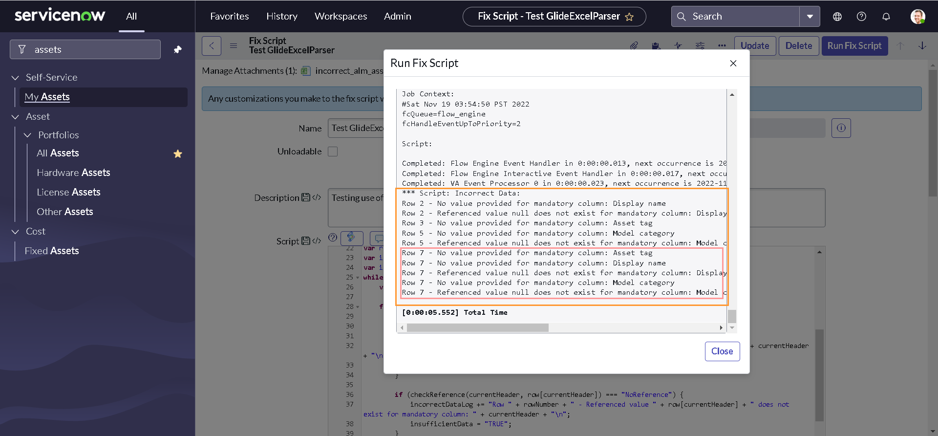Go to next record down arrow

click(x=922, y=45)
